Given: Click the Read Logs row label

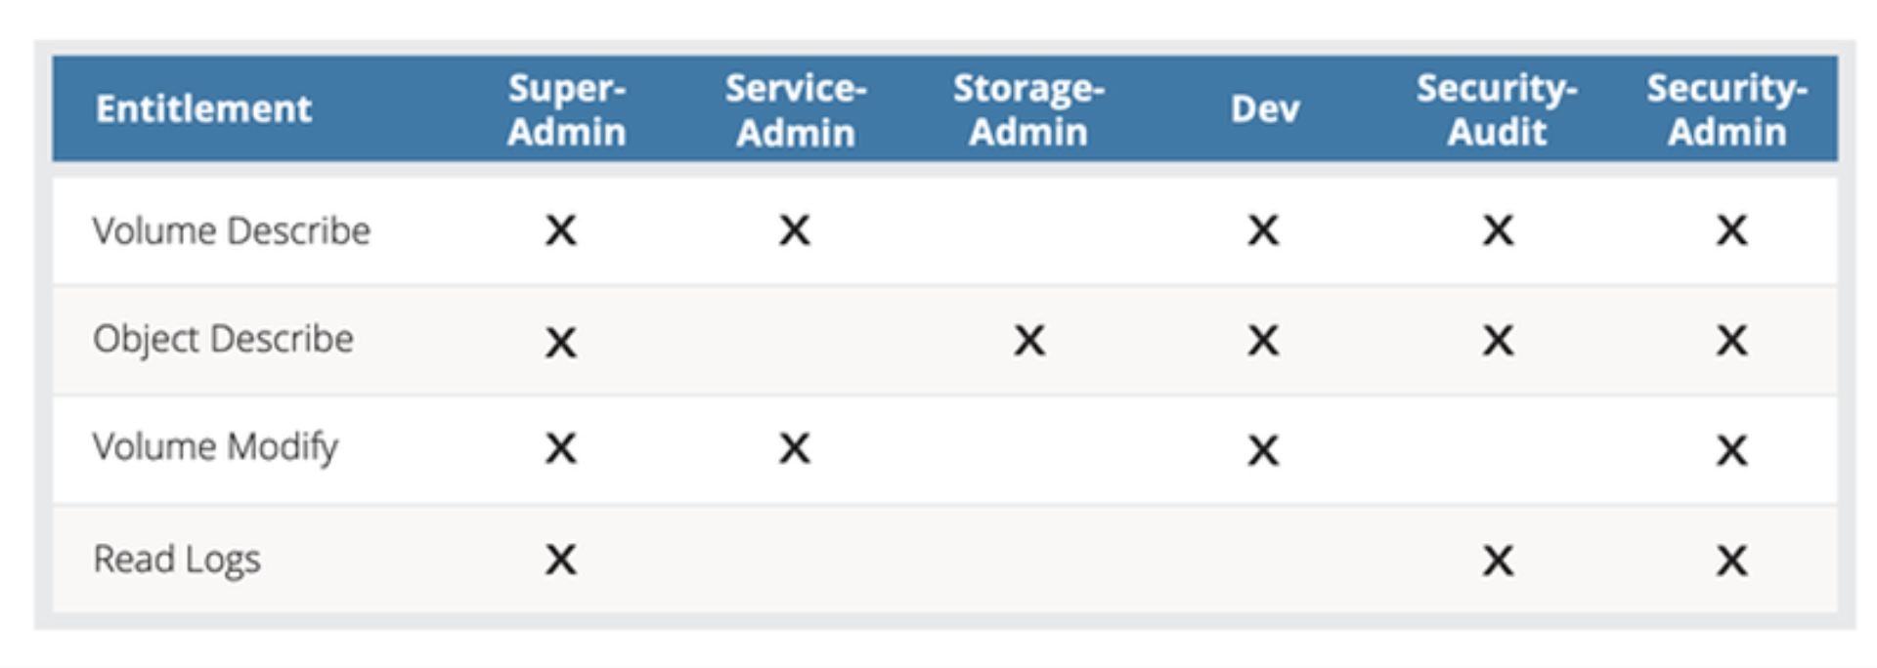Looking at the screenshot, I should (177, 560).
